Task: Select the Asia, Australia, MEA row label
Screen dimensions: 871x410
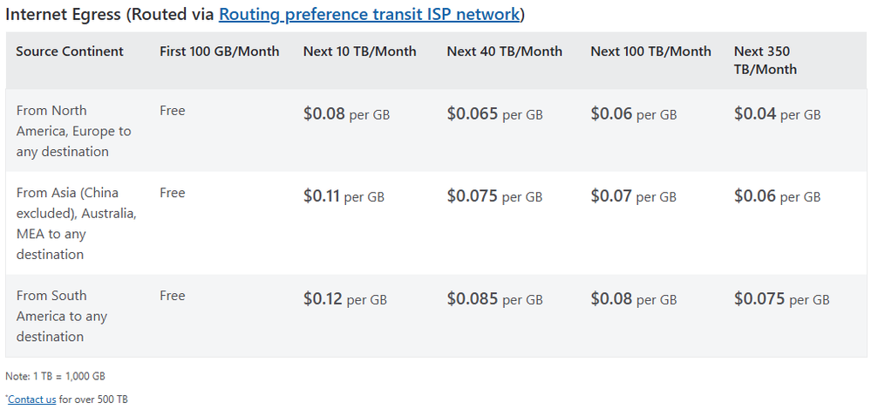Action: tap(73, 223)
